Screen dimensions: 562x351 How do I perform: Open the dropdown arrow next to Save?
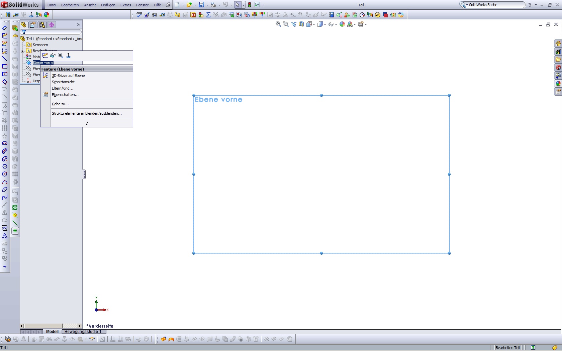(207, 5)
